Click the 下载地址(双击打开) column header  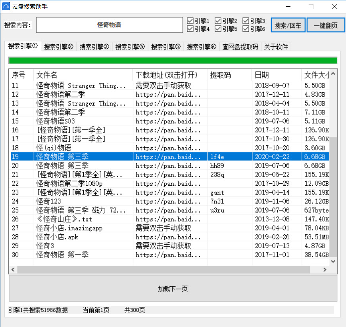click(x=170, y=75)
